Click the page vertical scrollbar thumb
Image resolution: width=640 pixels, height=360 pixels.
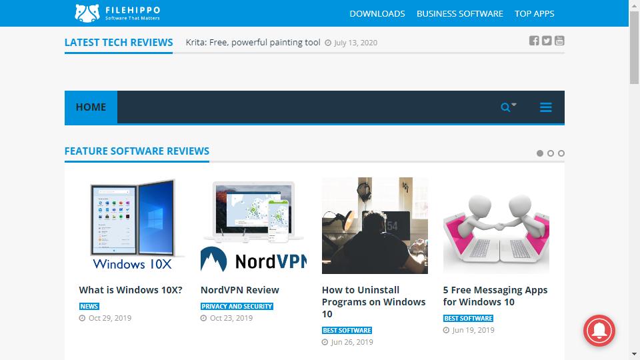[x=634, y=47]
